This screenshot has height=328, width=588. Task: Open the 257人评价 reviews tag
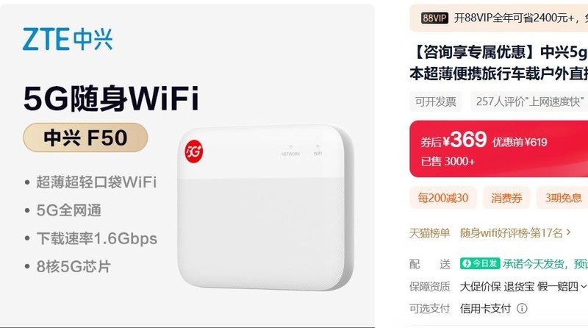point(529,101)
